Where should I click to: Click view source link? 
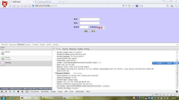77,73
